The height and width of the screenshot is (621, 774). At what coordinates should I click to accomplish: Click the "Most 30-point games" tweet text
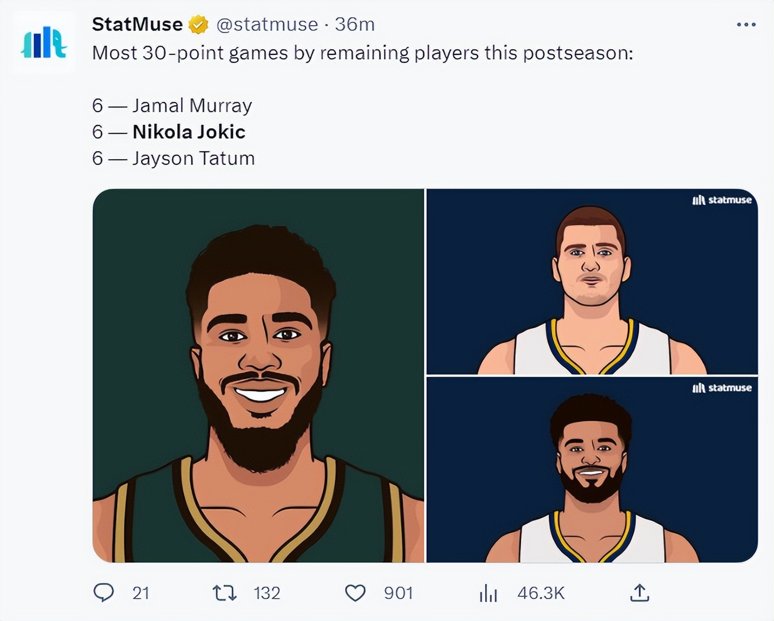[362, 53]
